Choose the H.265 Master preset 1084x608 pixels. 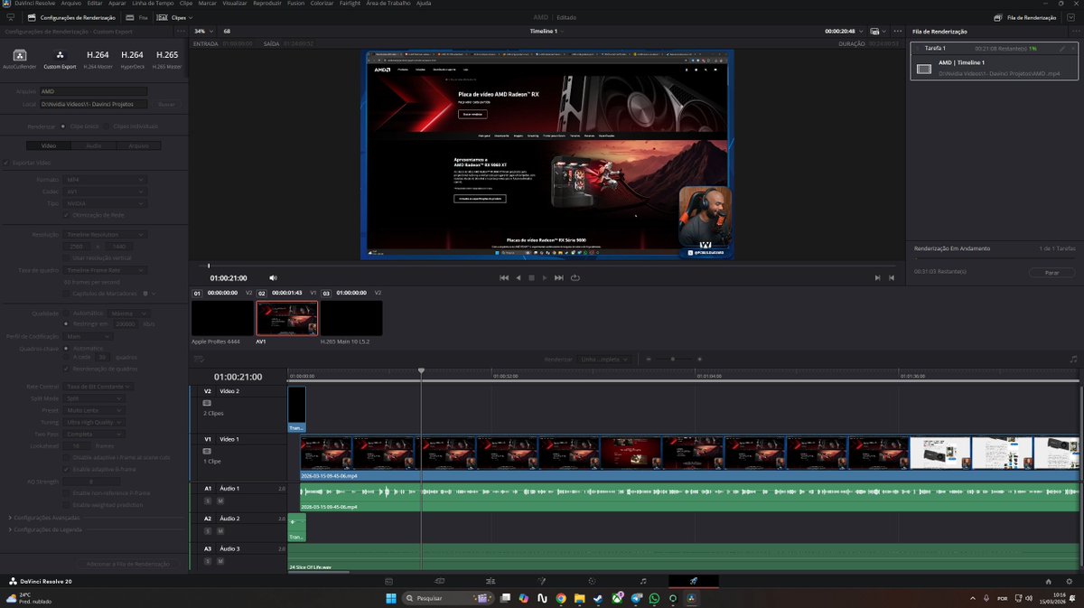(x=167, y=59)
